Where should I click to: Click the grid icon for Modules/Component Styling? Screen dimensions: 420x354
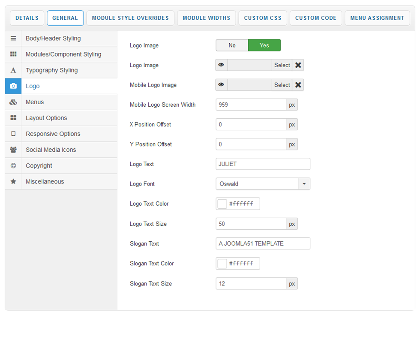(x=13, y=54)
